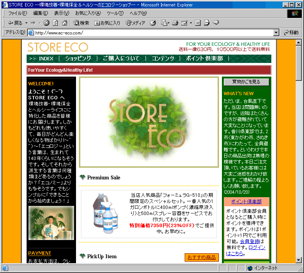
Task: Click the leaf icon next to Premium Sale
Action: point(82,177)
